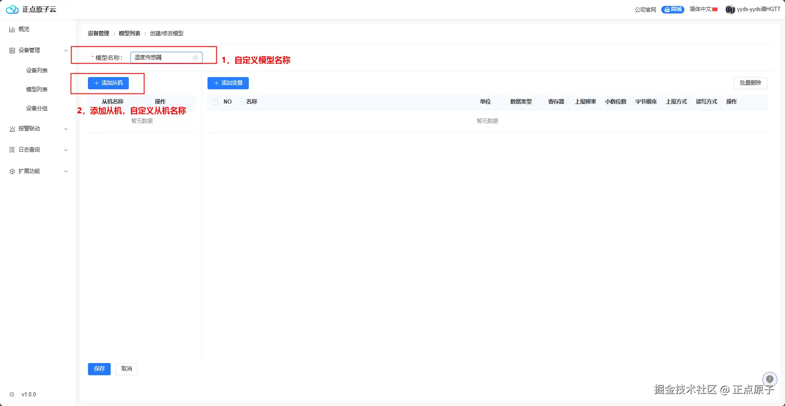
Task: Click the 字节顺序 column header
Action: pos(646,102)
